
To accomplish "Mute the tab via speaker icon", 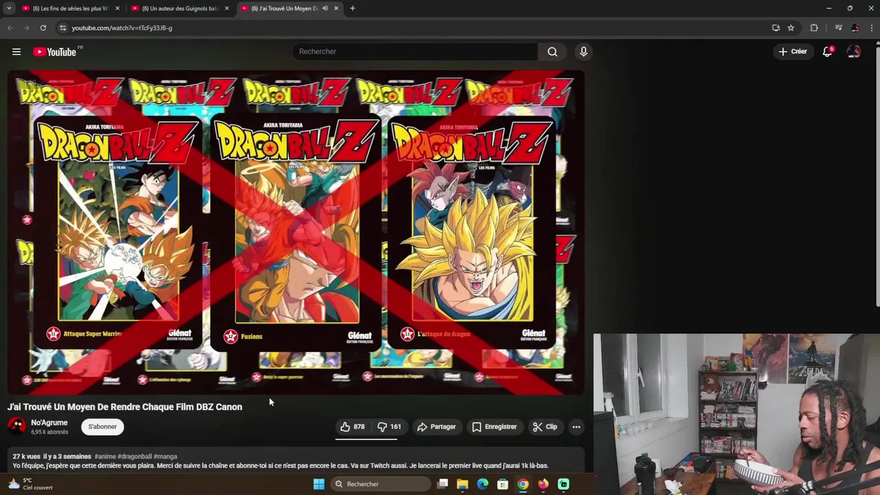I will (324, 8).
